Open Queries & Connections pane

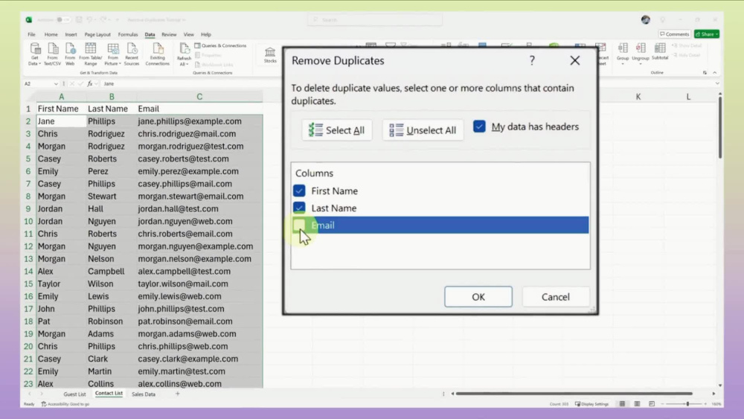click(x=221, y=45)
